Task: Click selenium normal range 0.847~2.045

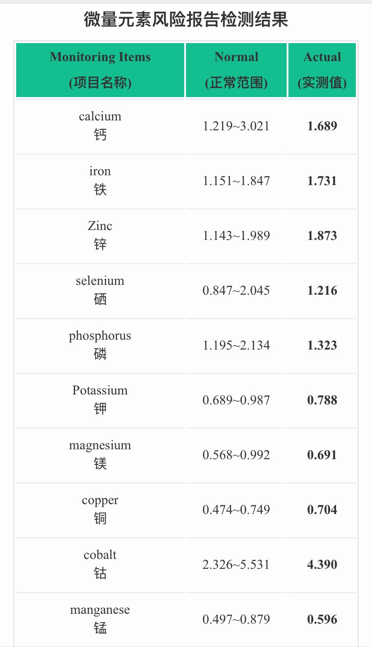Action: (x=236, y=290)
